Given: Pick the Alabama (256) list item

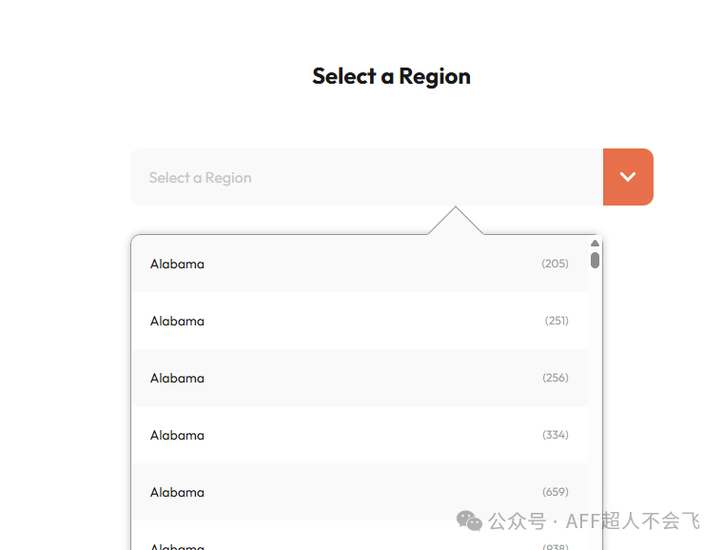Looking at the screenshot, I should [x=359, y=378].
